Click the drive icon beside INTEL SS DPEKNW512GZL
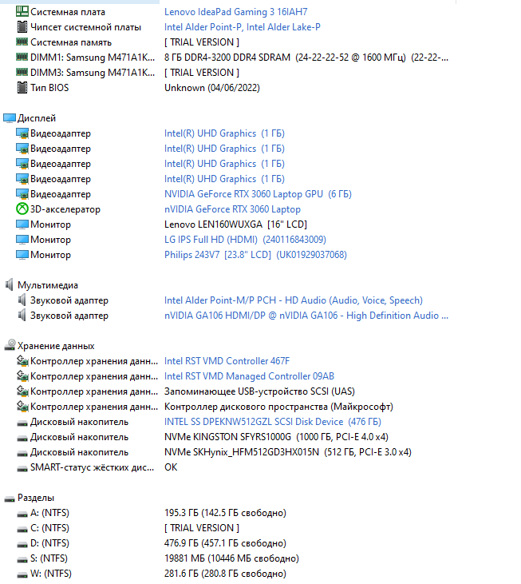 [22, 423]
